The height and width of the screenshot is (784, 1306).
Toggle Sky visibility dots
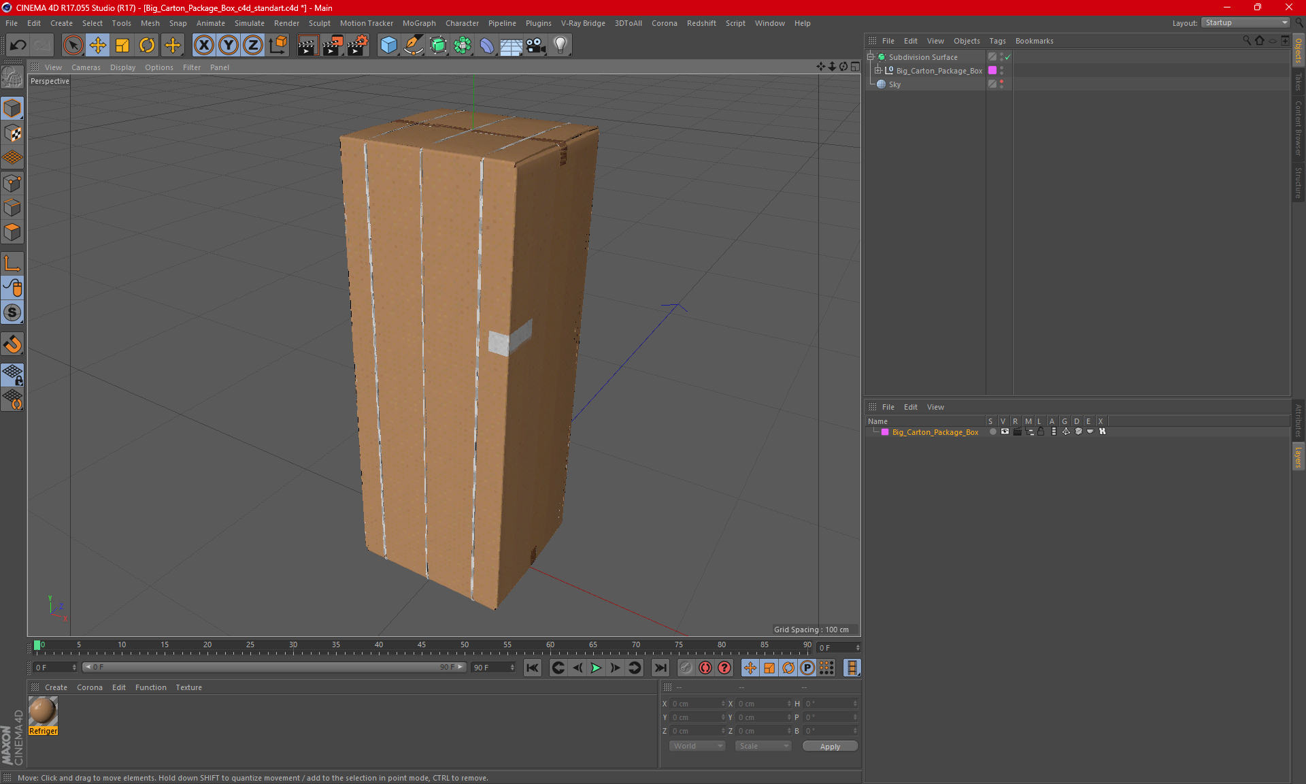pyautogui.click(x=1002, y=84)
